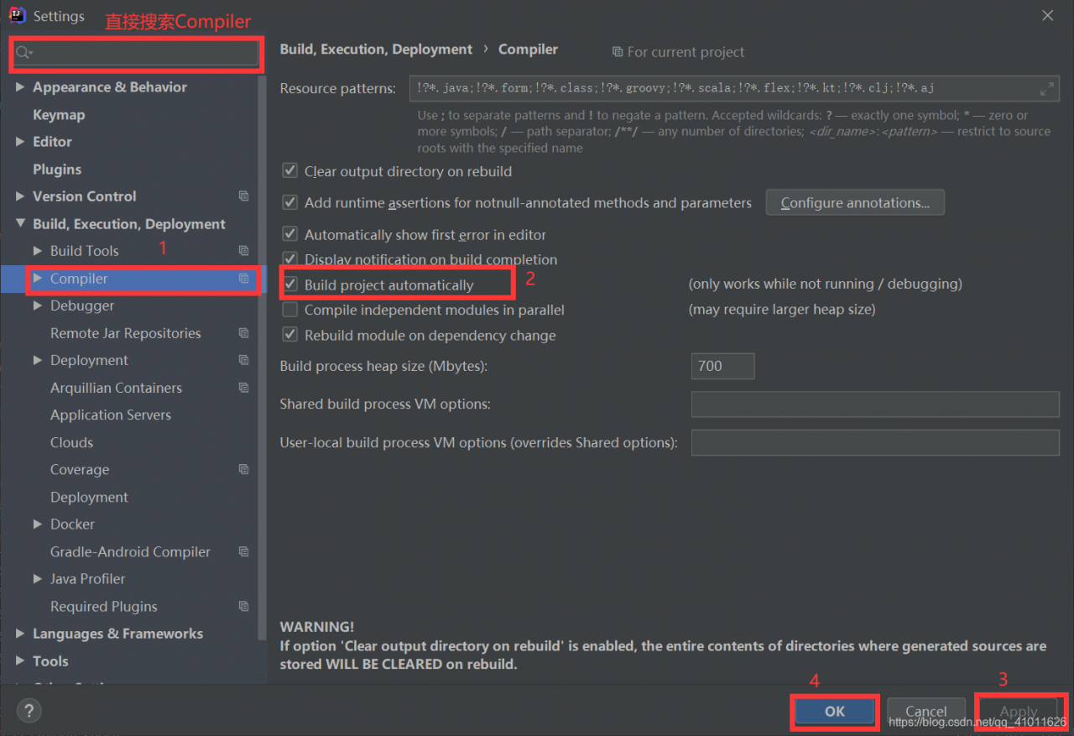Toggle 'Automatically show first error in editor'

tap(289, 235)
